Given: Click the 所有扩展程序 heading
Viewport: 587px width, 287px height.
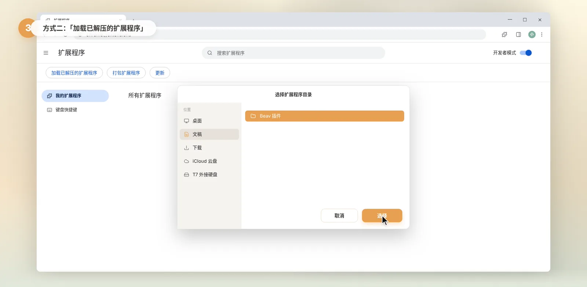Looking at the screenshot, I should (145, 95).
